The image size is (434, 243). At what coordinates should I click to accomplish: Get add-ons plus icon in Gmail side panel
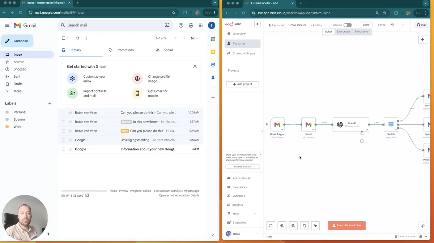point(213,98)
